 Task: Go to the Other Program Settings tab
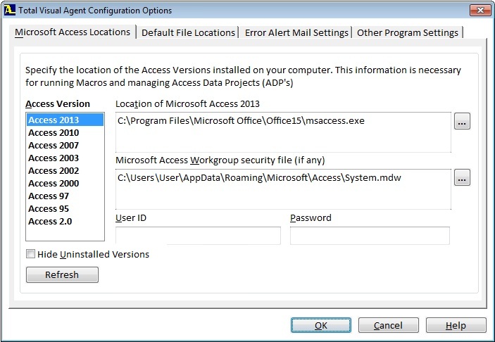408,32
